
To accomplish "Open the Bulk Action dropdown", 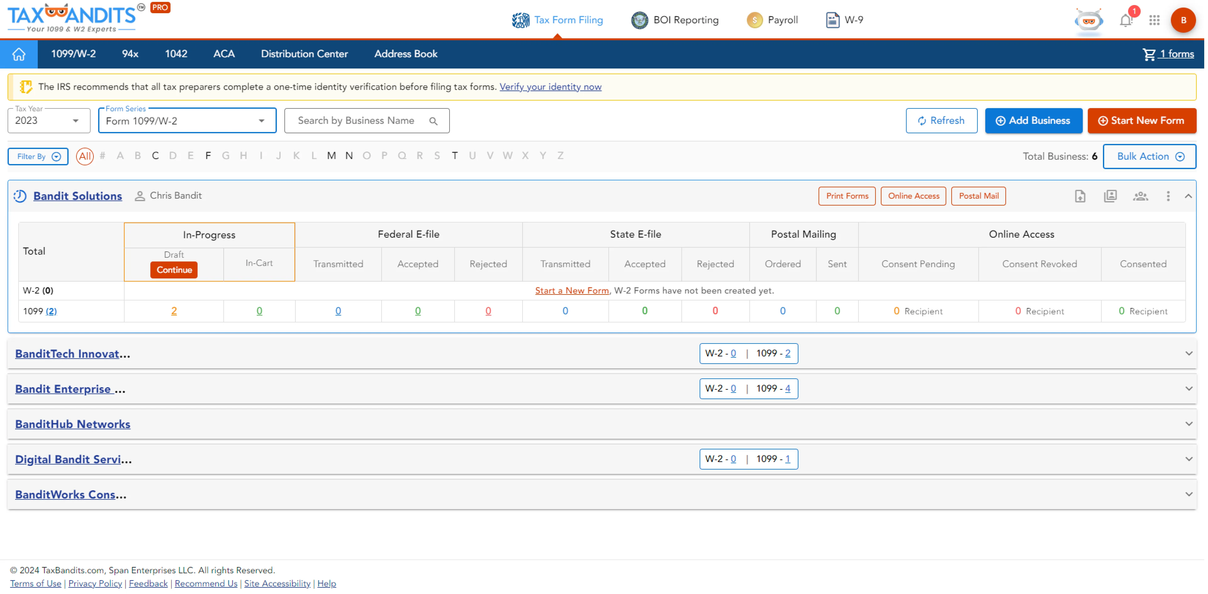I will click(1149, 157).
